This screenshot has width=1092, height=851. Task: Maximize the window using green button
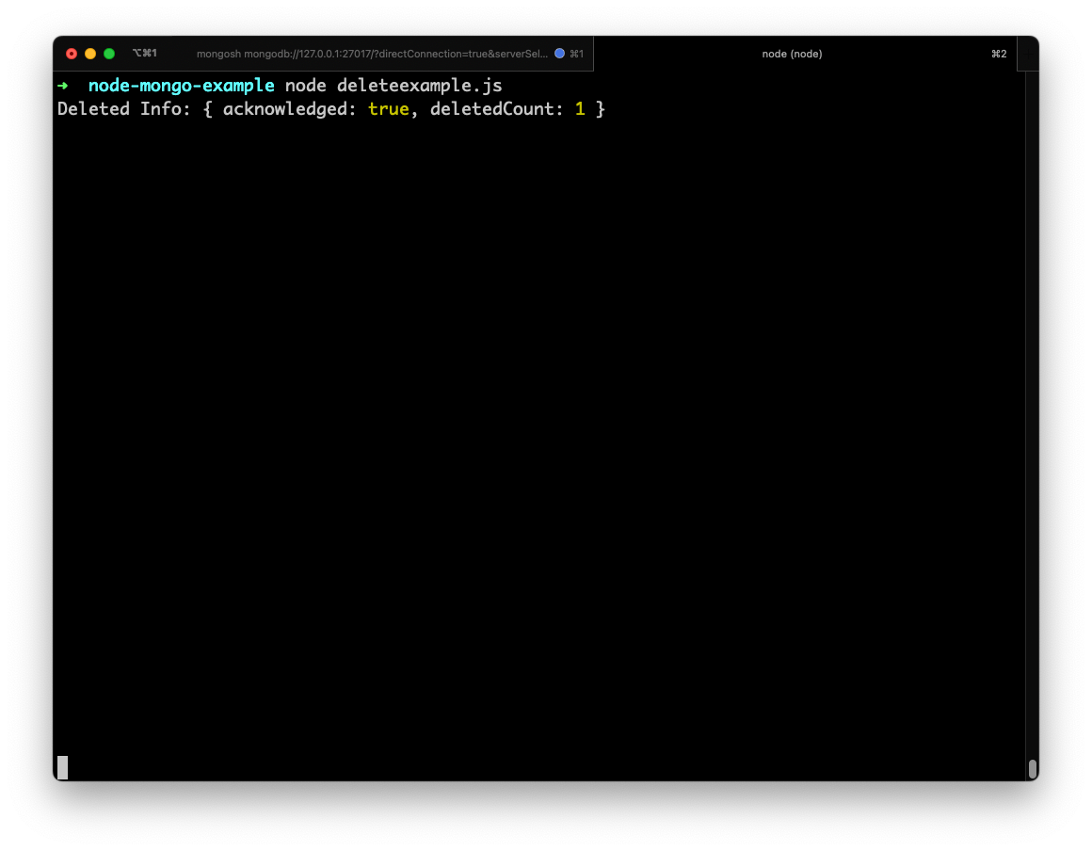point(109,54)
